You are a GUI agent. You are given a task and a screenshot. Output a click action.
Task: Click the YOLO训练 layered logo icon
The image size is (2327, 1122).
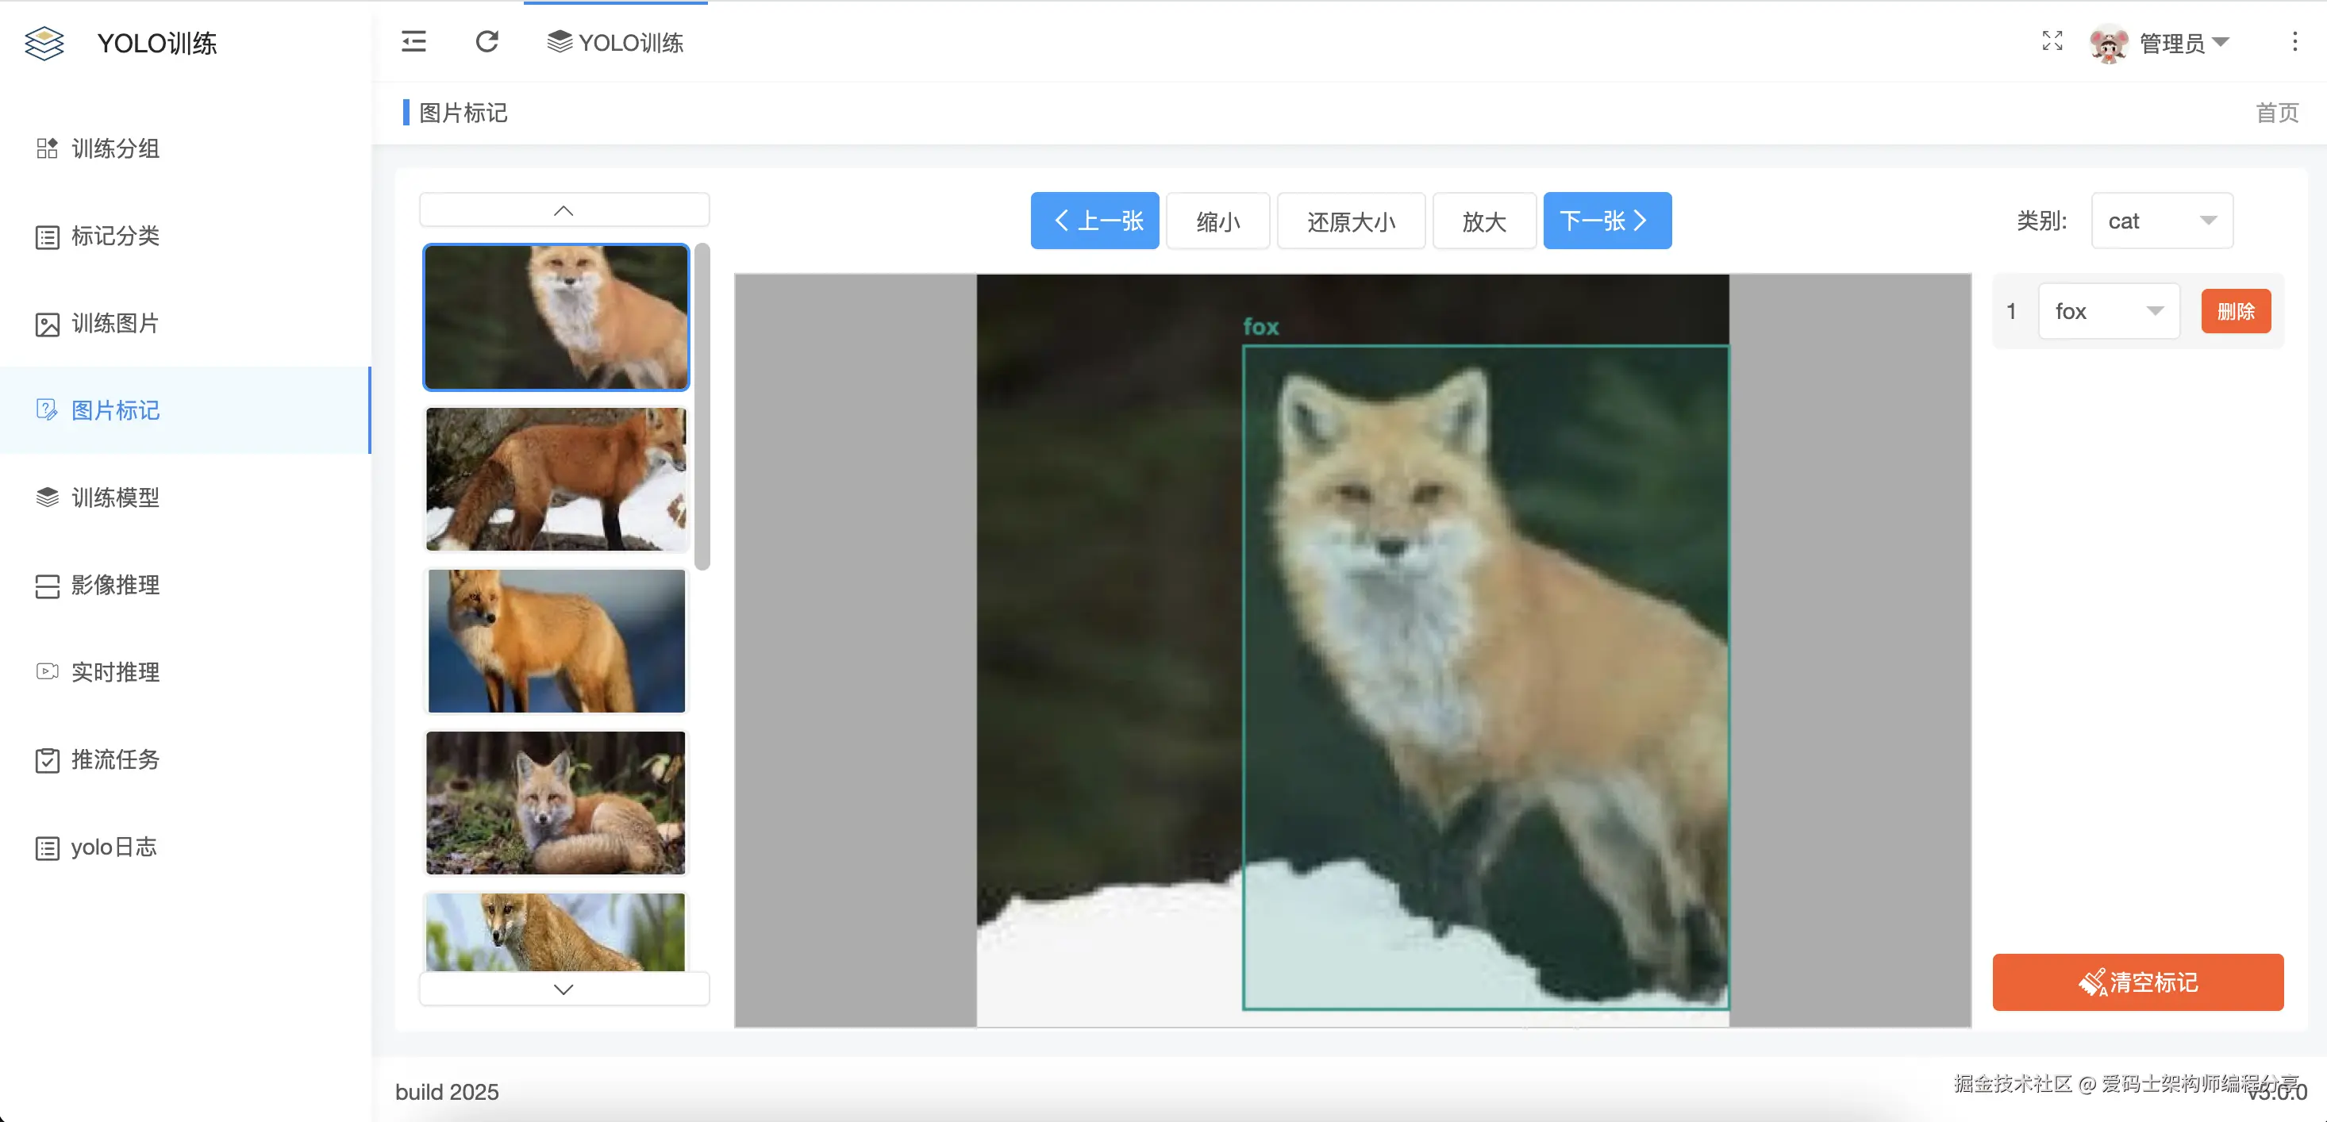point(44,44)
